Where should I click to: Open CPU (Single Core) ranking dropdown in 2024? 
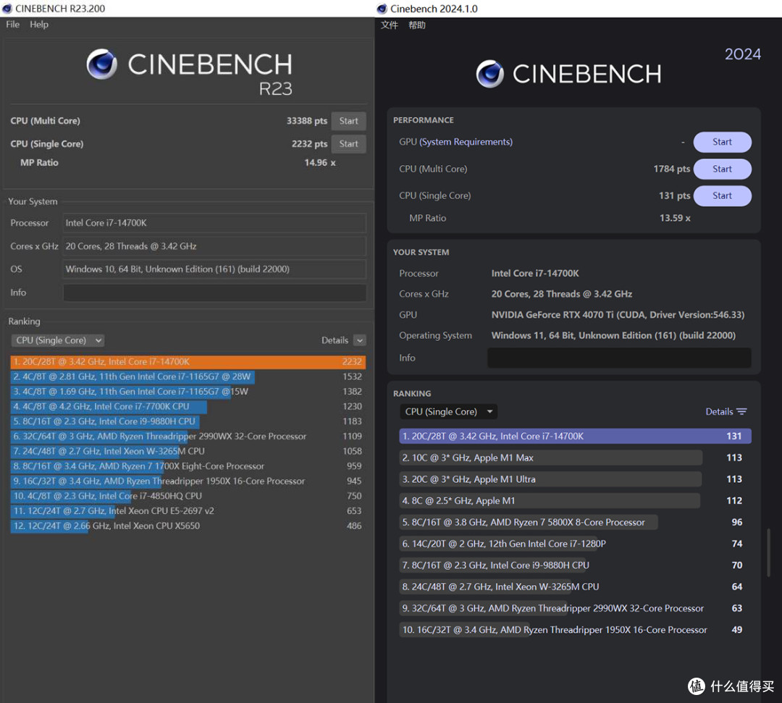click(x=448, y=411)
